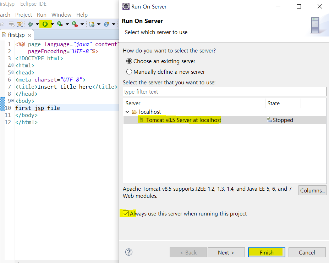Click the Debug bug icon in toolbar
The width and height of the screenshot is (329, 263).
click(31, 24)
